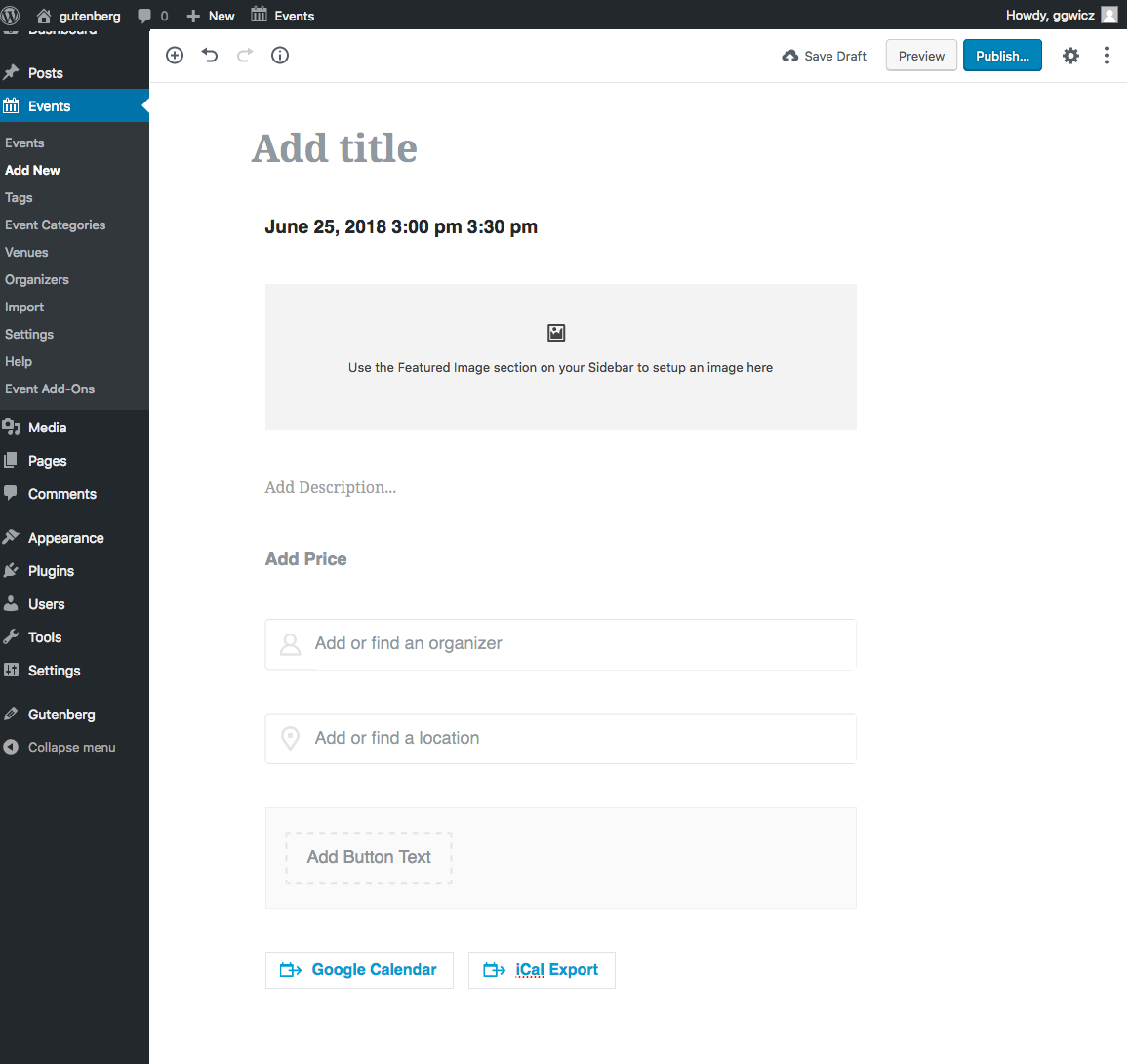Click the WordPress logo in admin bar

[x=12, y=15]
